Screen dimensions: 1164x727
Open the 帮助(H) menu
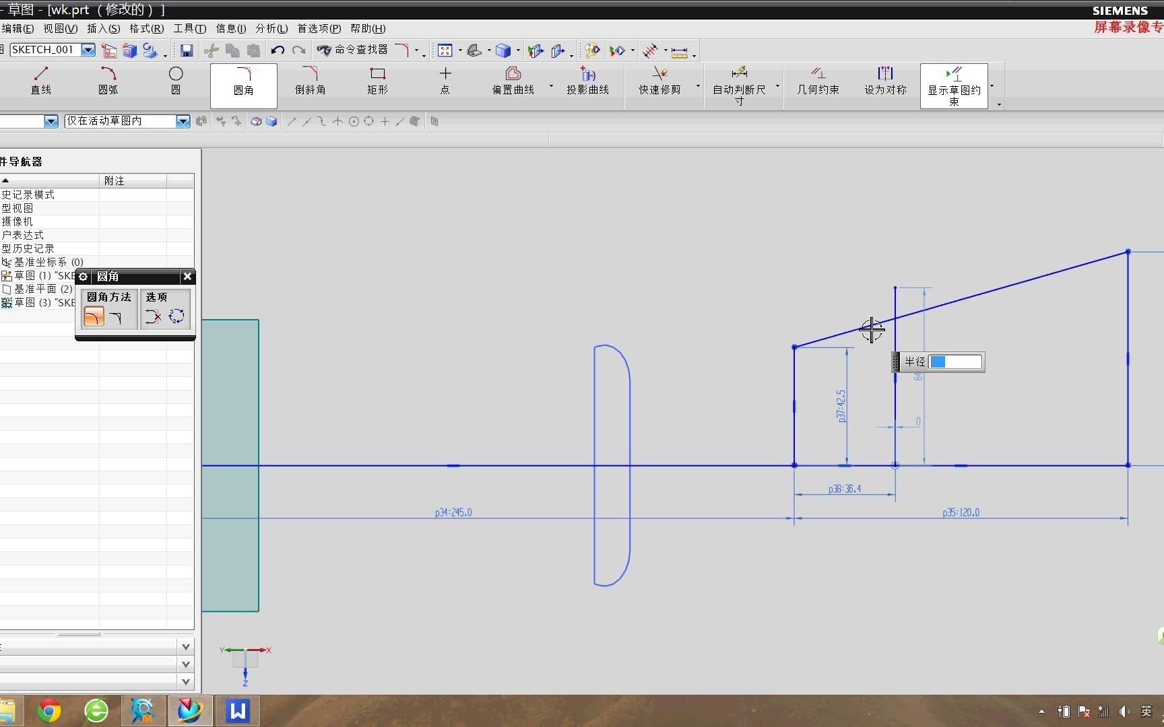[368, 28]
